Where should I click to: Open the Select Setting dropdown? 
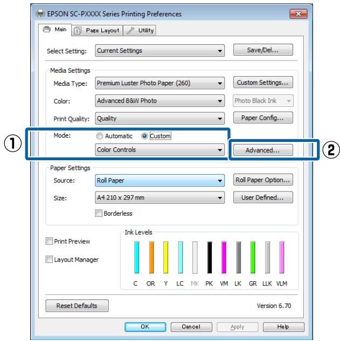pyautogui.click(x=159, y=51)
